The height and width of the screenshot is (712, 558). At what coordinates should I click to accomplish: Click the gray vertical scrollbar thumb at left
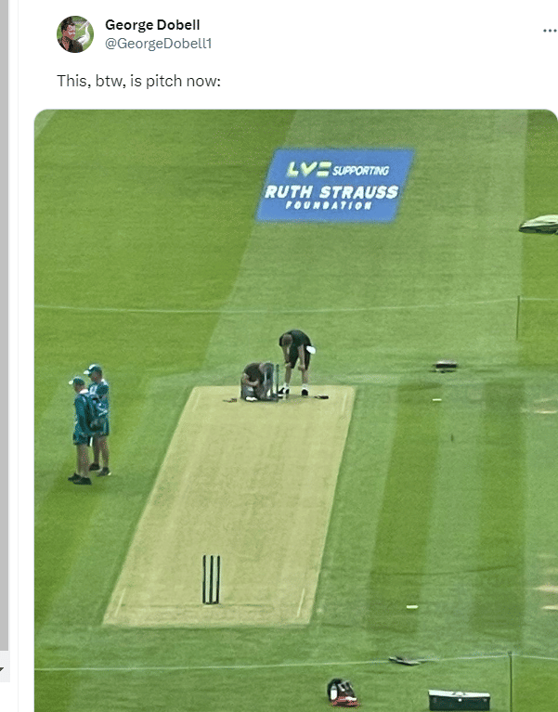pyautogui.click(x=4, y=325)
